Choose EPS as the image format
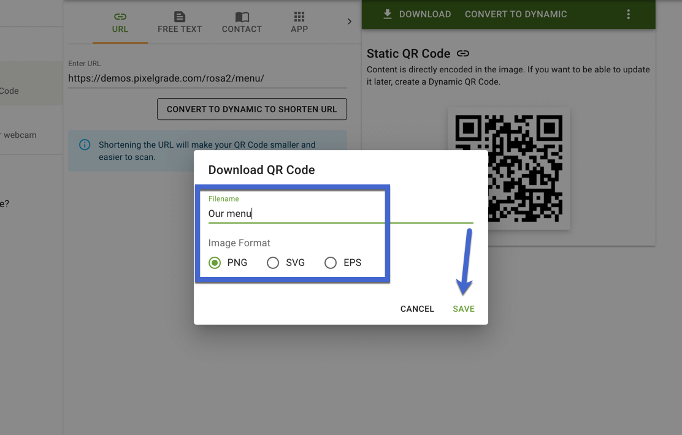This screenshot has width=682, height=435. pos(331,262)
